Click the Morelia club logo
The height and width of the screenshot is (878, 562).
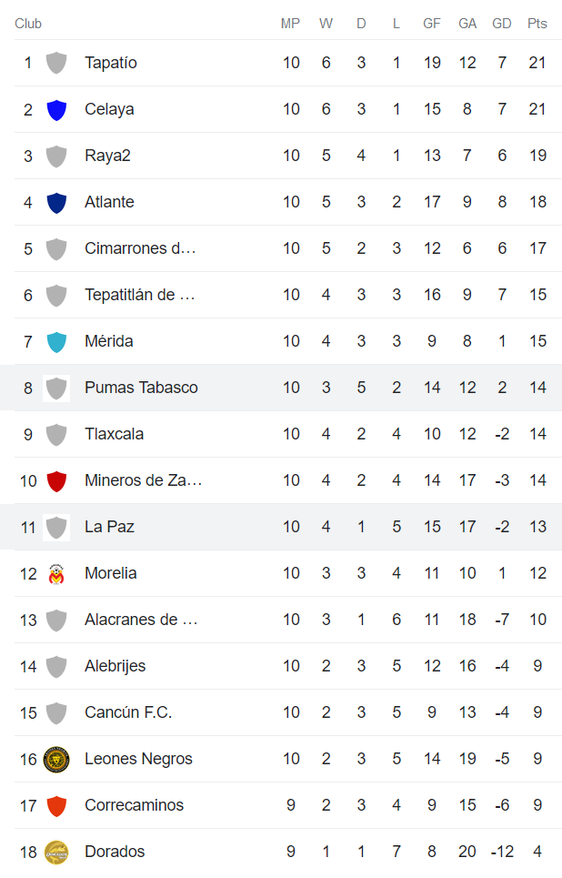[x=56, y=574]
